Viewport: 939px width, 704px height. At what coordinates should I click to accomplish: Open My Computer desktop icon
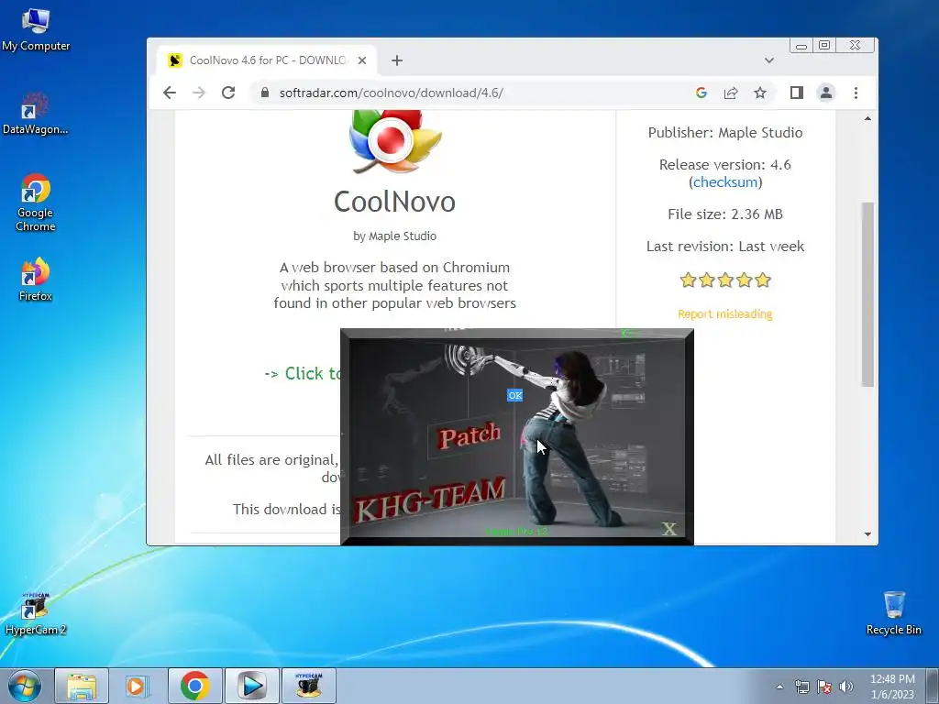(36, 29)
